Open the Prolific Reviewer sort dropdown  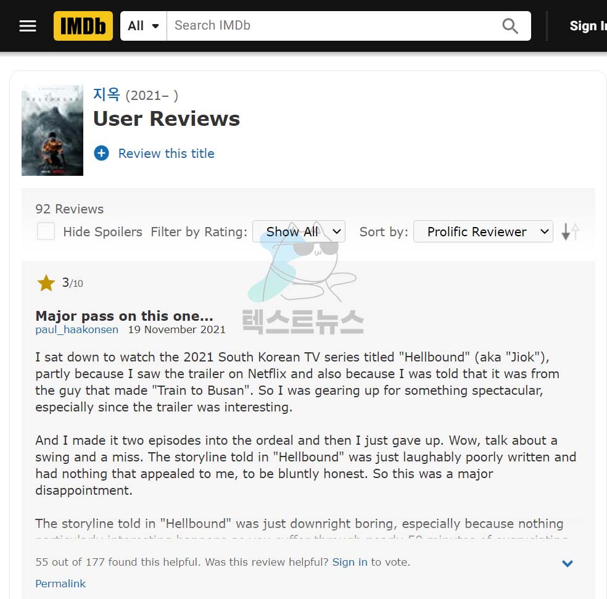coord(483,231)
